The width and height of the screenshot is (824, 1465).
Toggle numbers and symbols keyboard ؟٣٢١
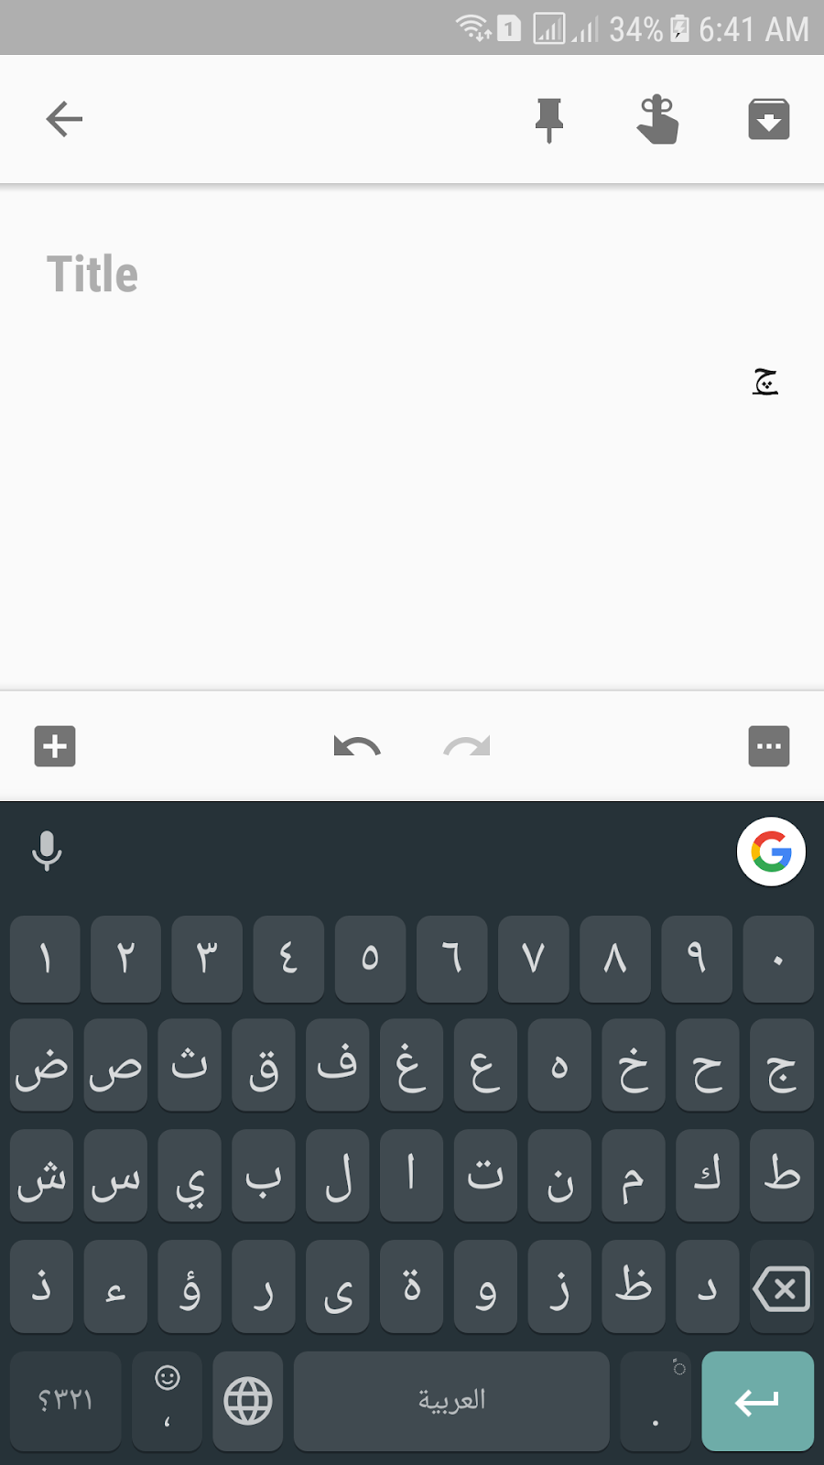point(66,1401)
